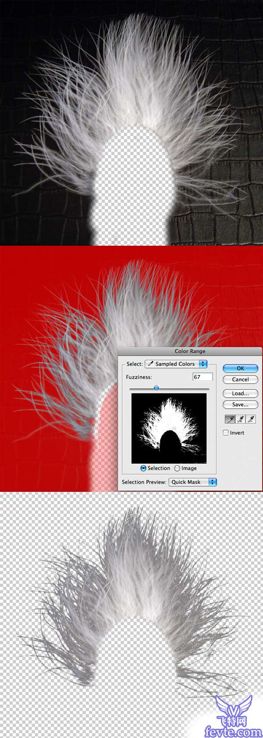Image resolution: width=263 pixels, height=738 pixels.
Task: Select the Eyedropper sampling tool
Action: (x=230, y=419)
